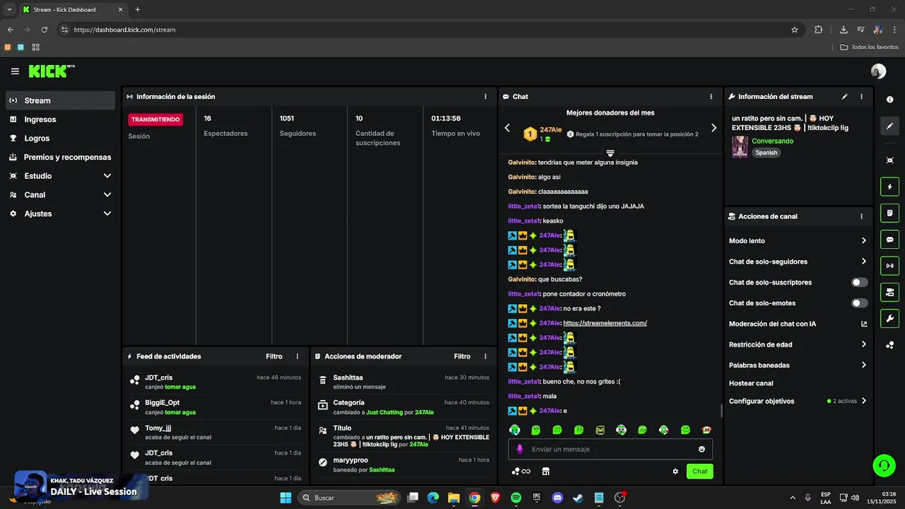Image resolution: width=905 pixels, height=509 pixels.
Task: Collapse the top donors banner in chat
Action: coord(610,153)
